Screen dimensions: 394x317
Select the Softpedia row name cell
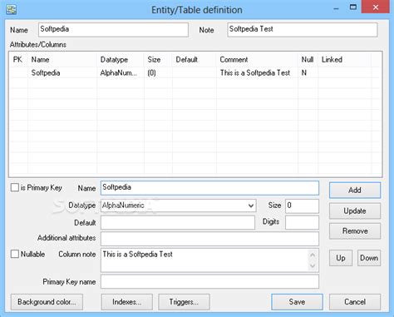46,72
